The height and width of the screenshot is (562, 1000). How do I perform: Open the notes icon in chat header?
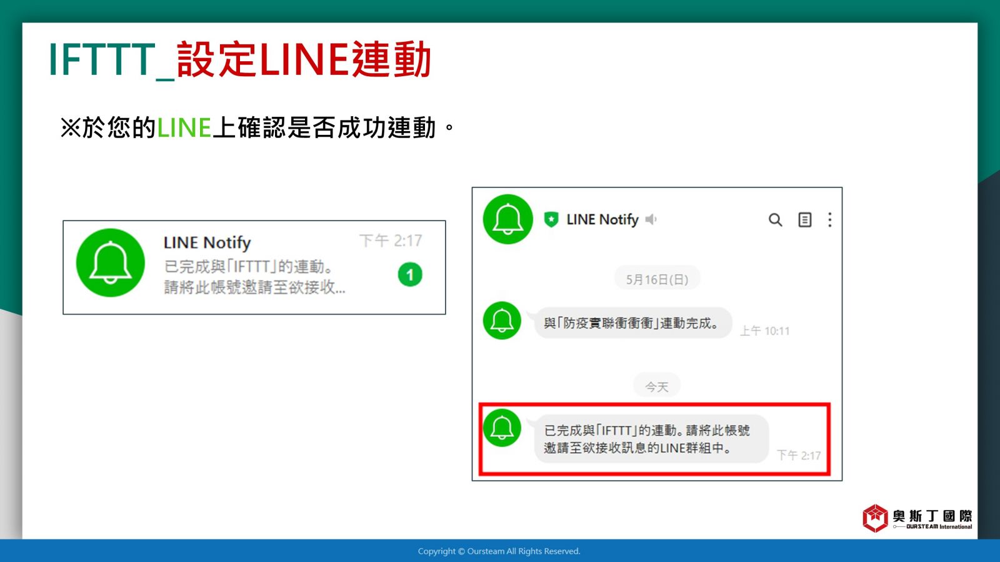(805, 220)
